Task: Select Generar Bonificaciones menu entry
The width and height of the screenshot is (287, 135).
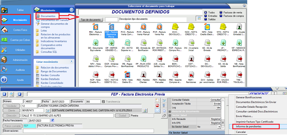Action: click(249, 97)
